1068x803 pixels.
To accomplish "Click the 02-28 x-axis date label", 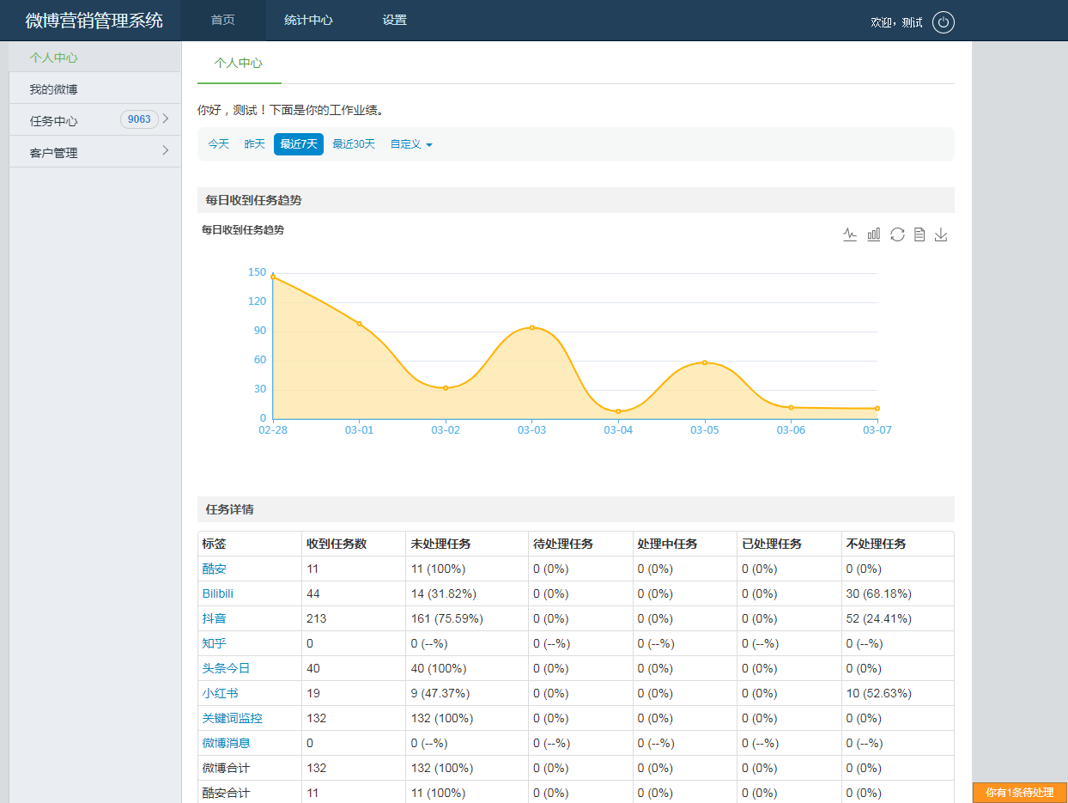I will click(x=273, y=430).
